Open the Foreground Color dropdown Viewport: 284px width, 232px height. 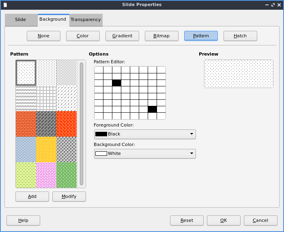(145, 134)
